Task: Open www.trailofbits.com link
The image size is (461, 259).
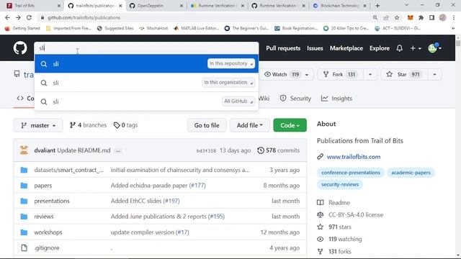Action: (354, 157)
